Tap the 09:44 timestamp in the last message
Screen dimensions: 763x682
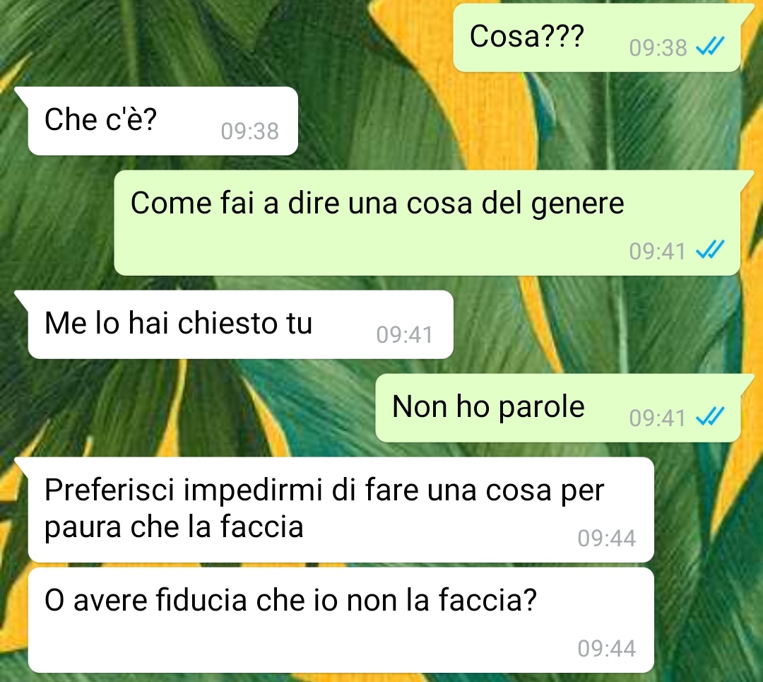click(607, 648)
